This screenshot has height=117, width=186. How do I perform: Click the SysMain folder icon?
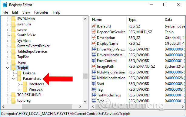[x=13, y=41]
